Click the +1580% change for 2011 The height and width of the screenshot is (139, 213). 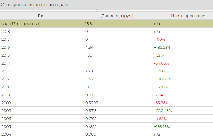click(161, 87)
